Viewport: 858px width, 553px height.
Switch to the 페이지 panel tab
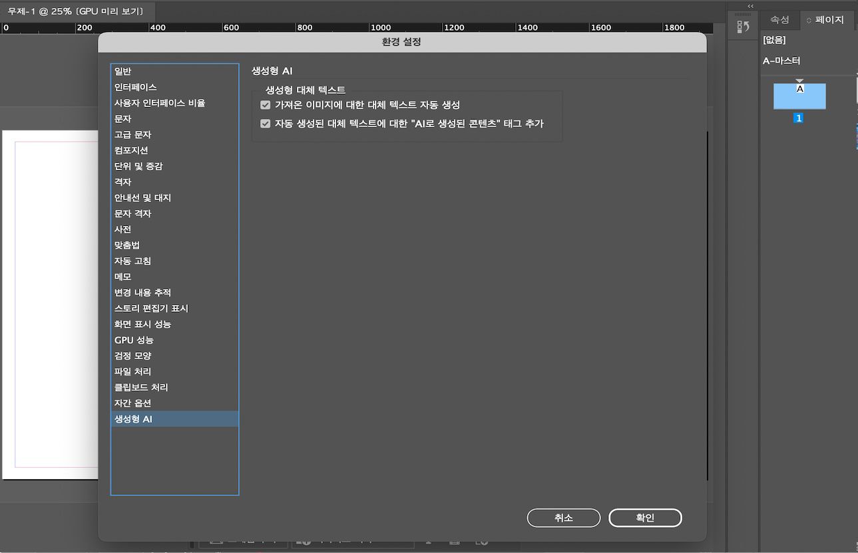click(x=829, y=20)
